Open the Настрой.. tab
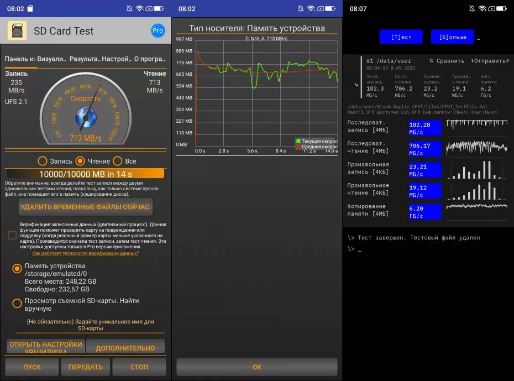Screen dimensions: 514x381 point(116,59)
